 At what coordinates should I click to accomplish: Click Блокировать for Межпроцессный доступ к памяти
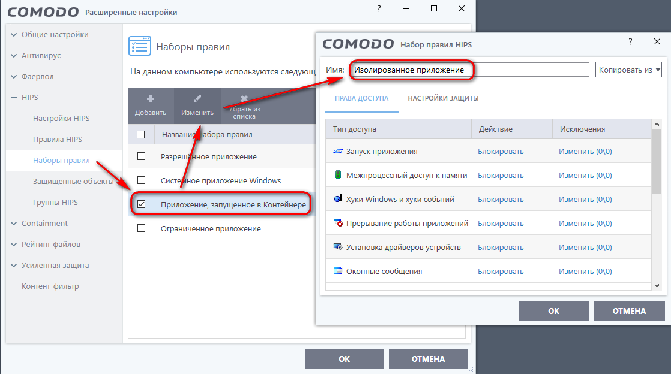(x=501, y=175)
